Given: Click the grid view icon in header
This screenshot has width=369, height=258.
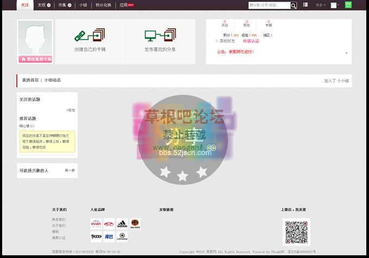Looking at the screenshot, I should 306,5.
